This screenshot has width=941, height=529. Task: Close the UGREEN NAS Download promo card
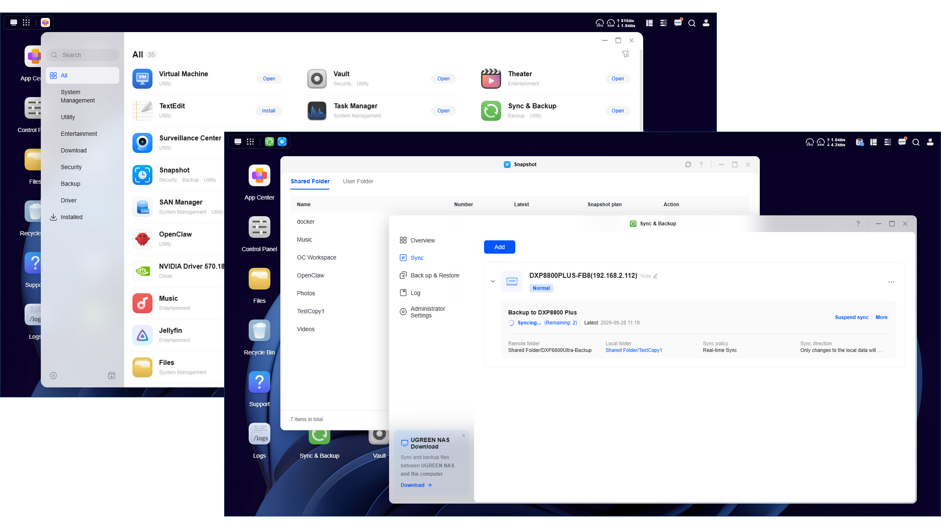(x=464, y=435)
